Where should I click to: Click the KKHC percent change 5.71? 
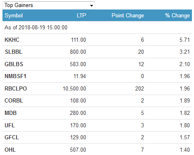184,40
